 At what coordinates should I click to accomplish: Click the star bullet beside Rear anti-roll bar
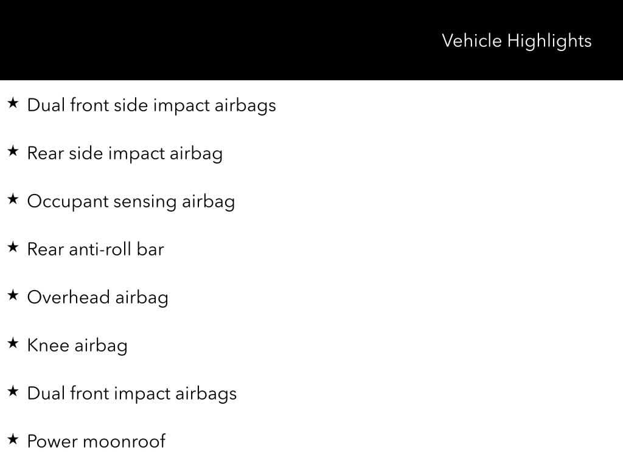(13, 247)
